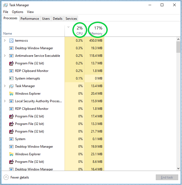Open the File menu
Screen dimensions: 182x185
coord(6,12)
